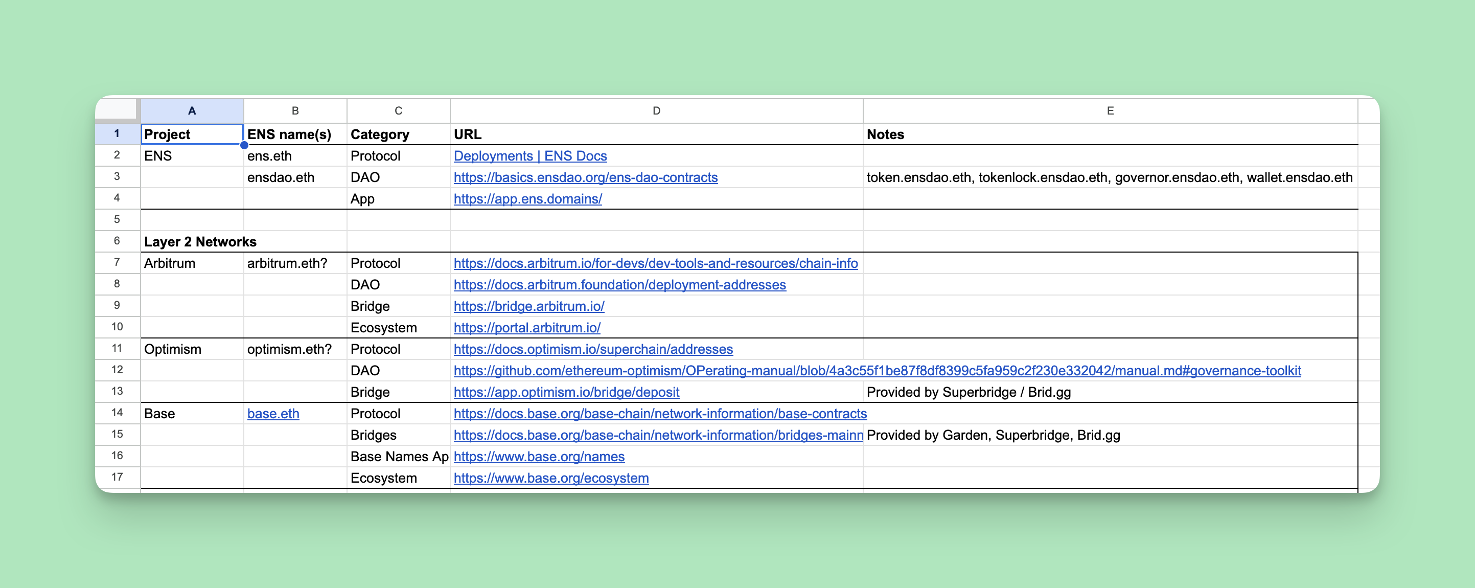The width and height of the screenshot is (1475, 588).
Task: Open the Optimism superchain addresses link
Action: [x=593, y=349]
